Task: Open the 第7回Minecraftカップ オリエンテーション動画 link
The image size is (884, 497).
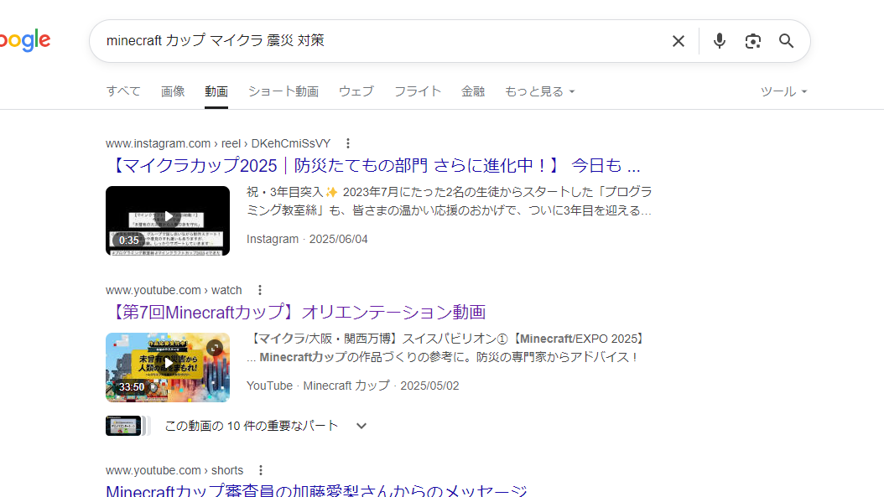Action: pos(297,312)
